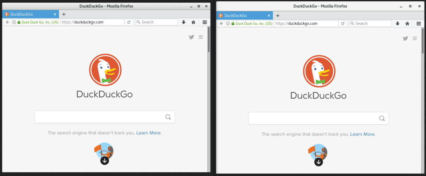Open site info icon in right window

(x=228, y=23)
